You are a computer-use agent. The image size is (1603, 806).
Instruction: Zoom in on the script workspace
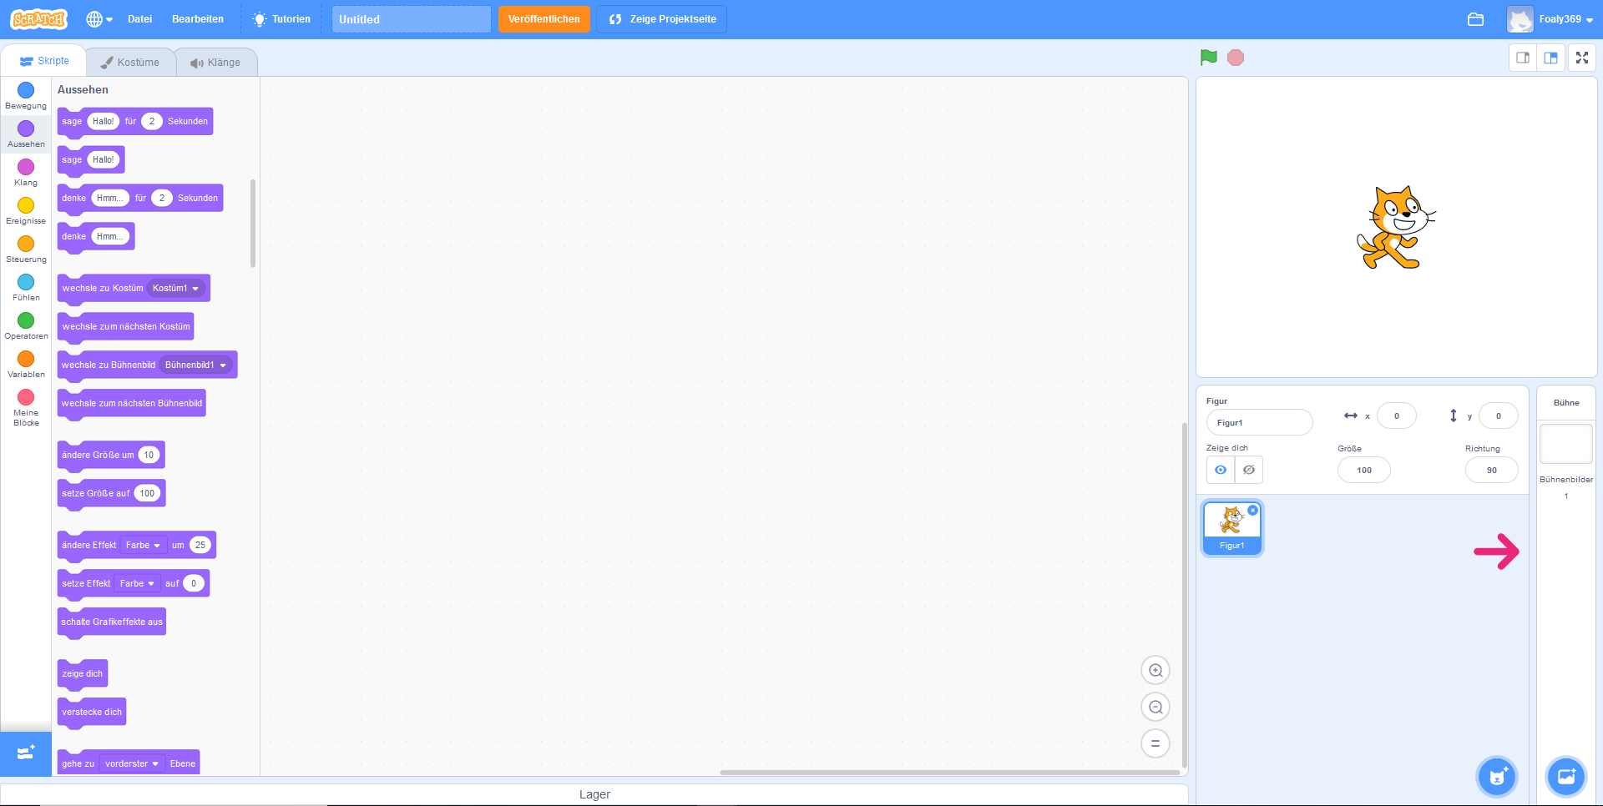click(x=1155, y=670)
